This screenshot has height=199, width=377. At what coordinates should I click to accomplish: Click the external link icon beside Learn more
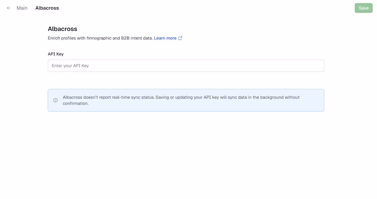[x=180, y=38]
